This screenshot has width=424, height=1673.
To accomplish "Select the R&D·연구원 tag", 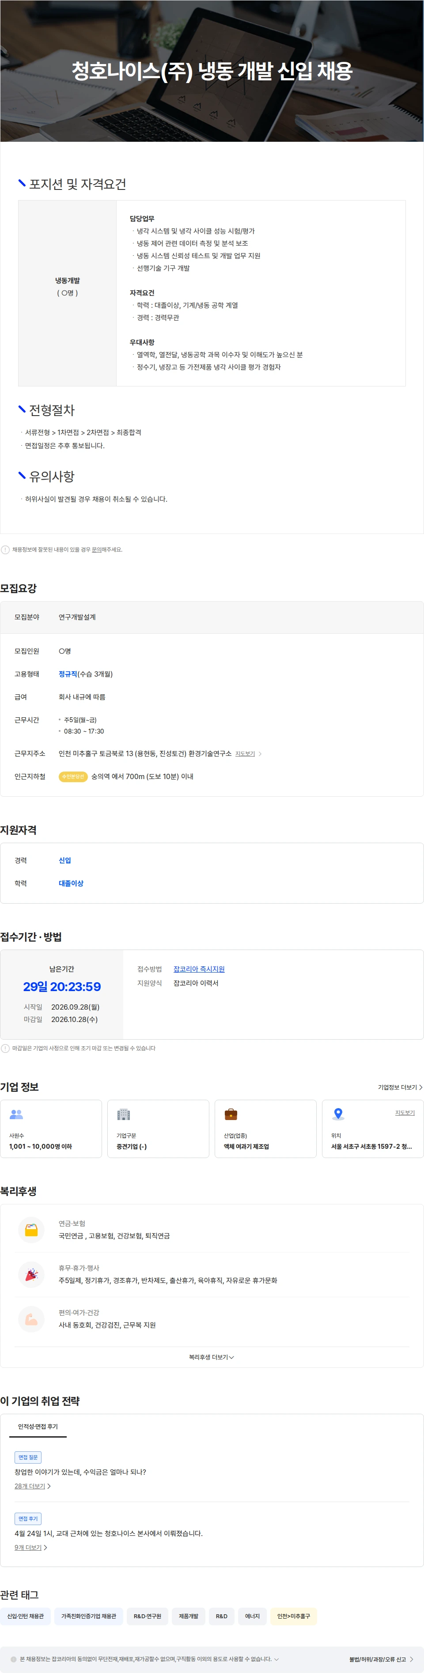I will pos(148,1616).
